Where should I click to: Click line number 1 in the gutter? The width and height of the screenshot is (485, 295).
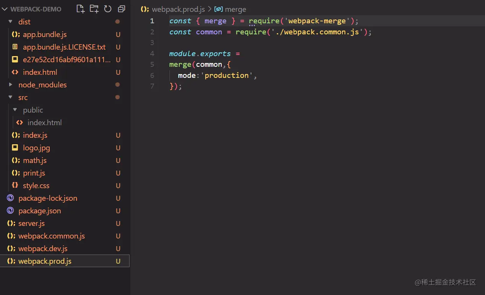coord(152,21)
